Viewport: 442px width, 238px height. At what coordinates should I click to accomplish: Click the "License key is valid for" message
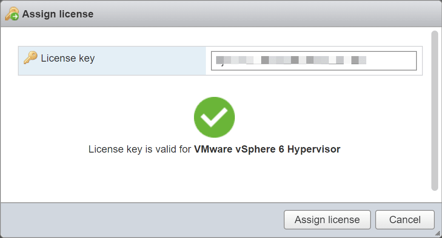tap(140, 149)
